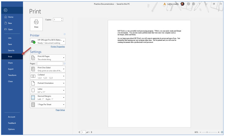This screenshot has width=226, height=137.
Task: Select Print in the sidebar
Action: [x=12, y=57]
